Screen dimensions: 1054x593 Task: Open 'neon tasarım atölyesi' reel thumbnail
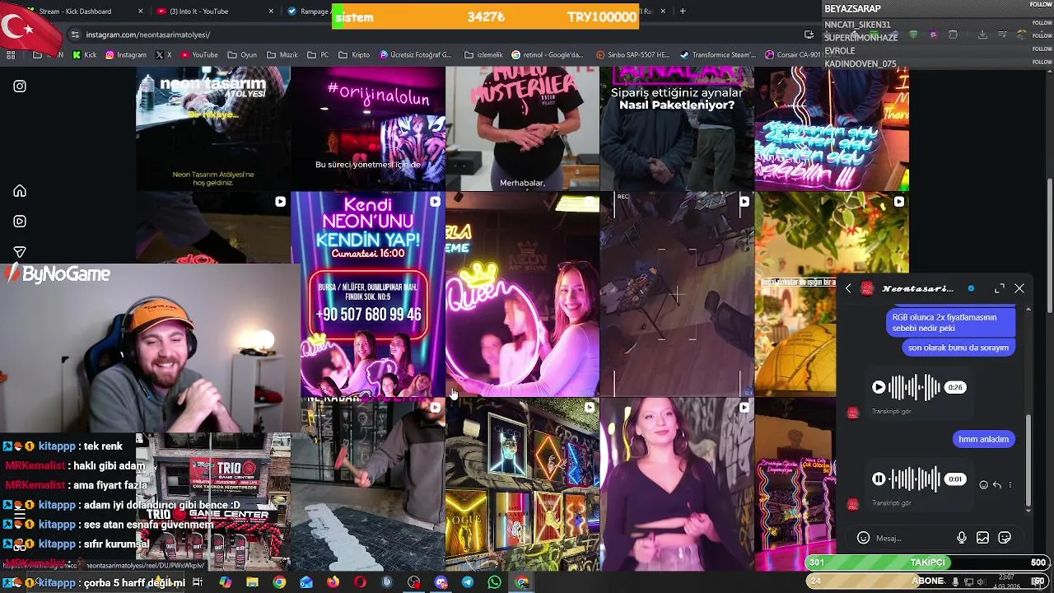click(x=212, y=128)
